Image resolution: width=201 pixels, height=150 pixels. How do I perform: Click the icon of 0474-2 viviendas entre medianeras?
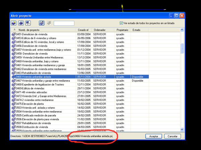[14, 100]
